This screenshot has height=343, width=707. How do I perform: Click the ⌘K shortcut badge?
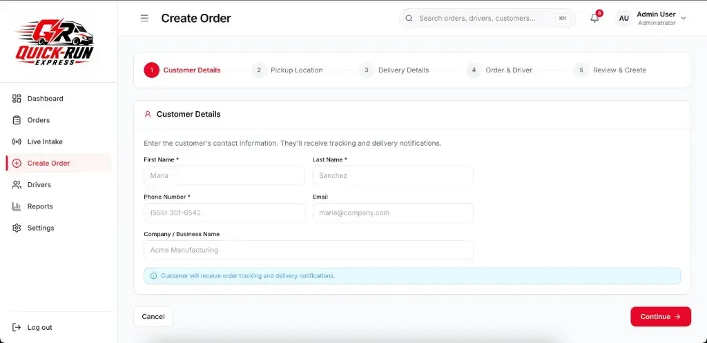(x=563, y=19)
